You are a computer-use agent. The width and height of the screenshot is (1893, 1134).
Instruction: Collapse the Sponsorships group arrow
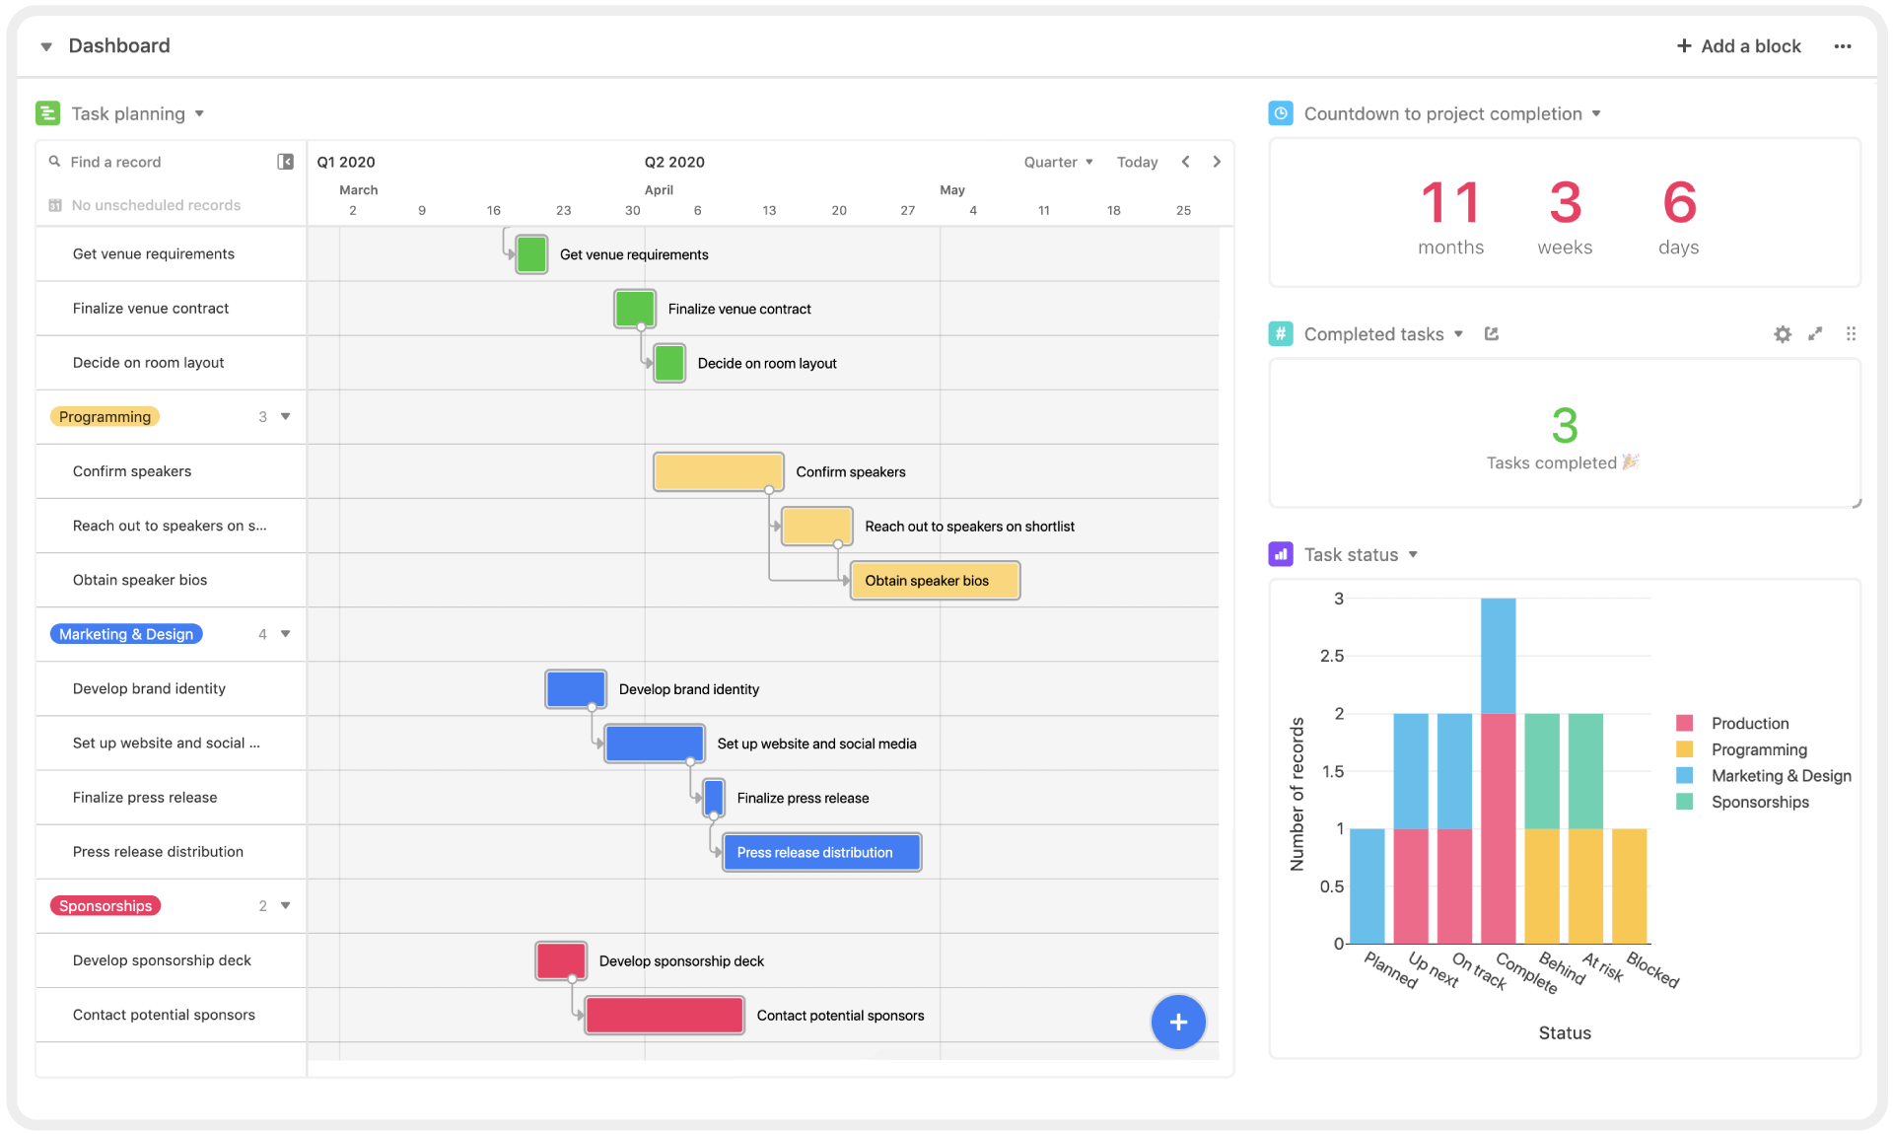(286, 905)
